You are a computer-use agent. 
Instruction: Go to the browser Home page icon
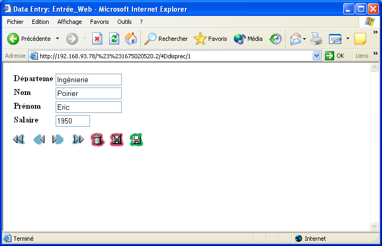click(x=131, y=39)
